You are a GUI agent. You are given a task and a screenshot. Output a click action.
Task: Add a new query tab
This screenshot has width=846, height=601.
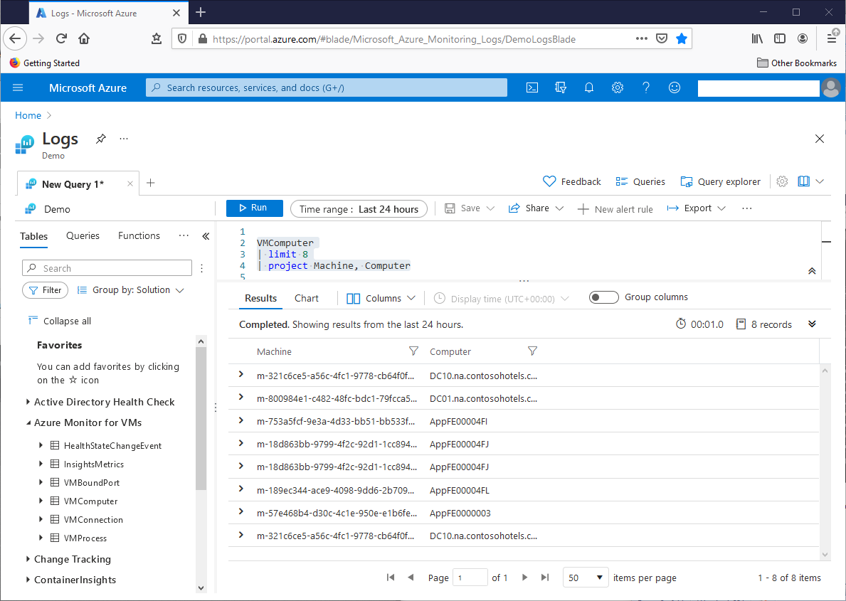[x=151, y=183]
